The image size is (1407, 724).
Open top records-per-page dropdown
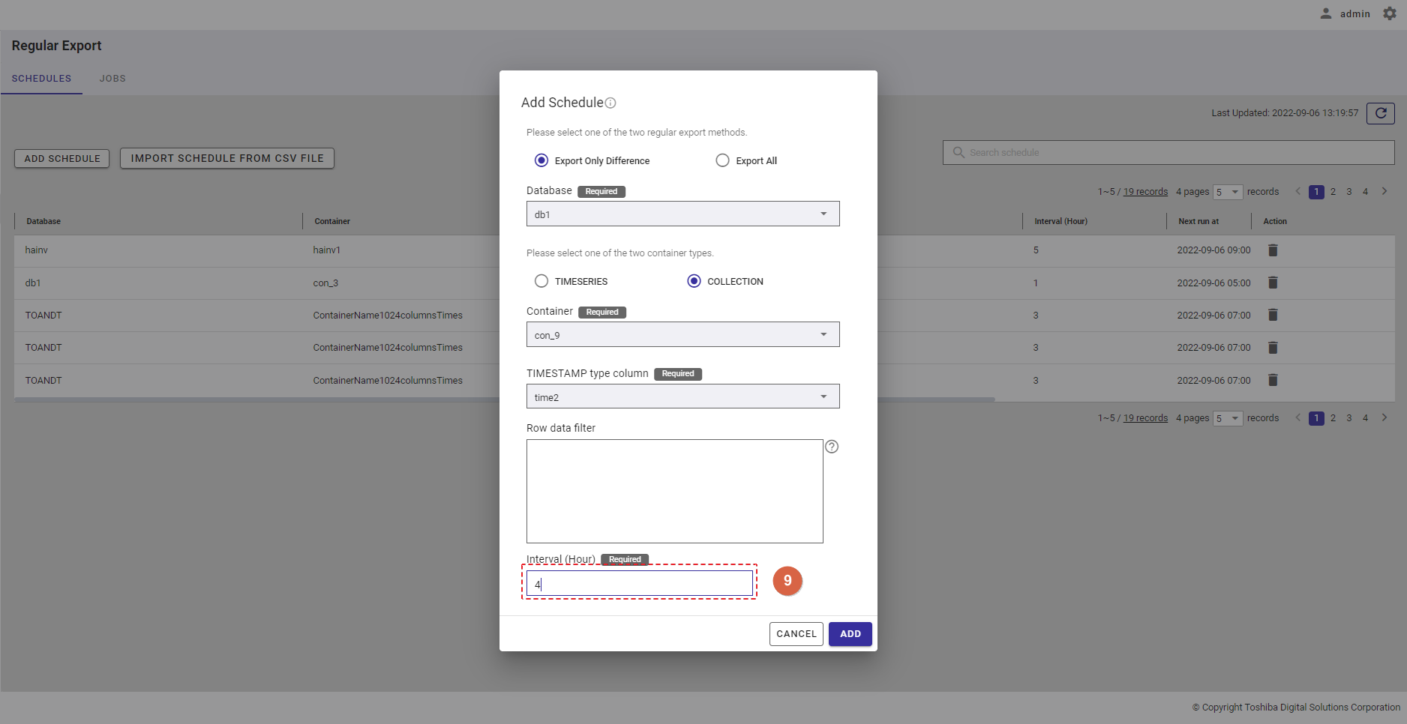point(1228,192)
